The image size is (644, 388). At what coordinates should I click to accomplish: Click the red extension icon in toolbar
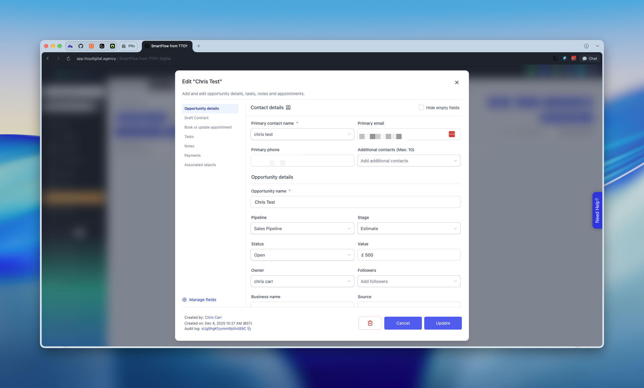coord(574,58)
